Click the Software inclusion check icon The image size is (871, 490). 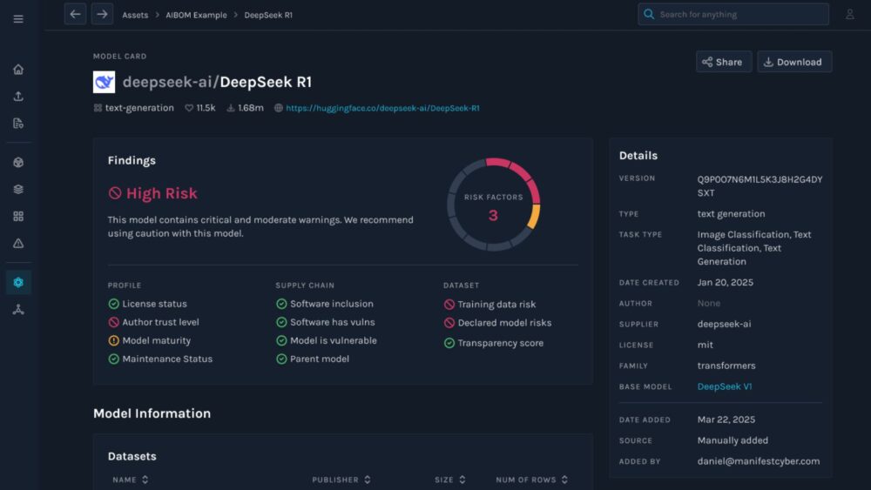click(281, 304)
